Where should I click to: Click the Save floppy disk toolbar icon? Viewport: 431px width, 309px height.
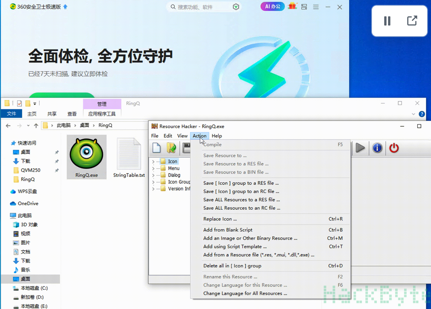tap(187, 148)
